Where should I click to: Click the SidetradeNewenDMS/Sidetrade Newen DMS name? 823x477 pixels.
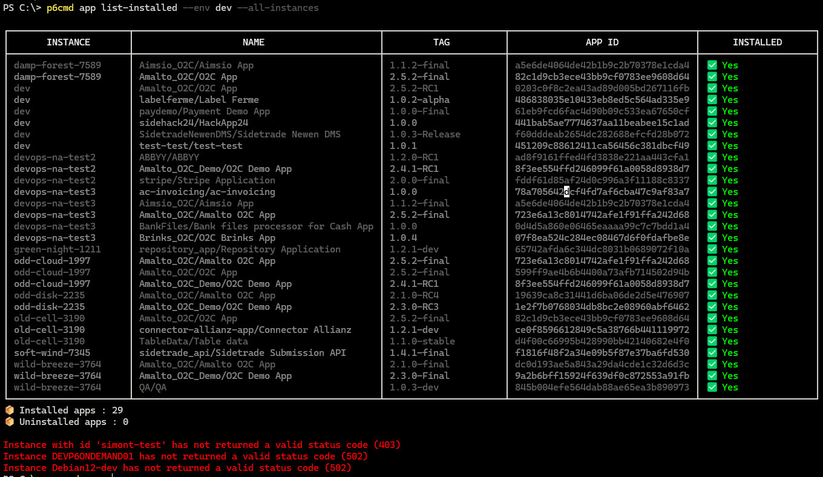[240, 134]
